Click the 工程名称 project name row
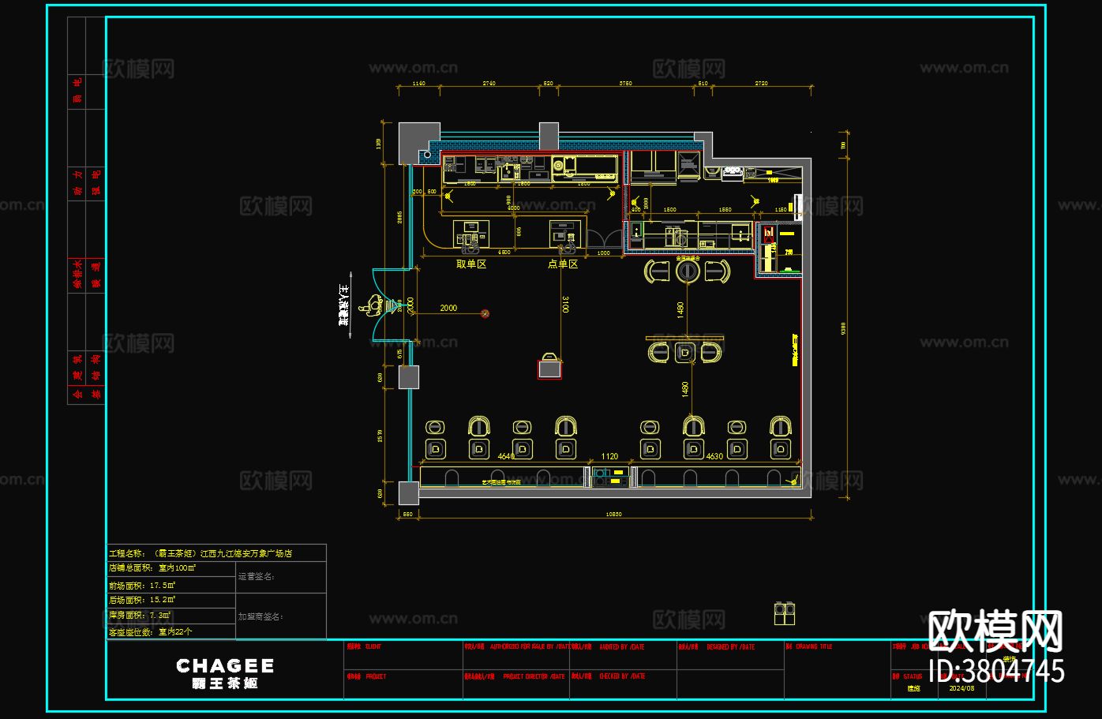This screenshot has height=719, width=1102. (216, 553)
